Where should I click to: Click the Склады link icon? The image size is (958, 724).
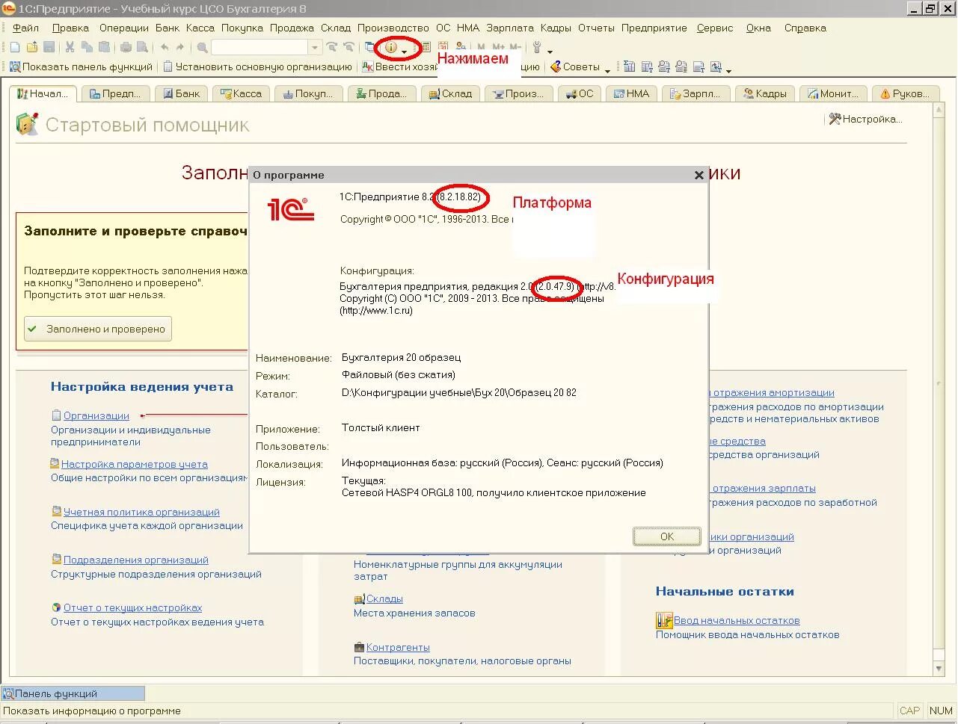(359, 599)
